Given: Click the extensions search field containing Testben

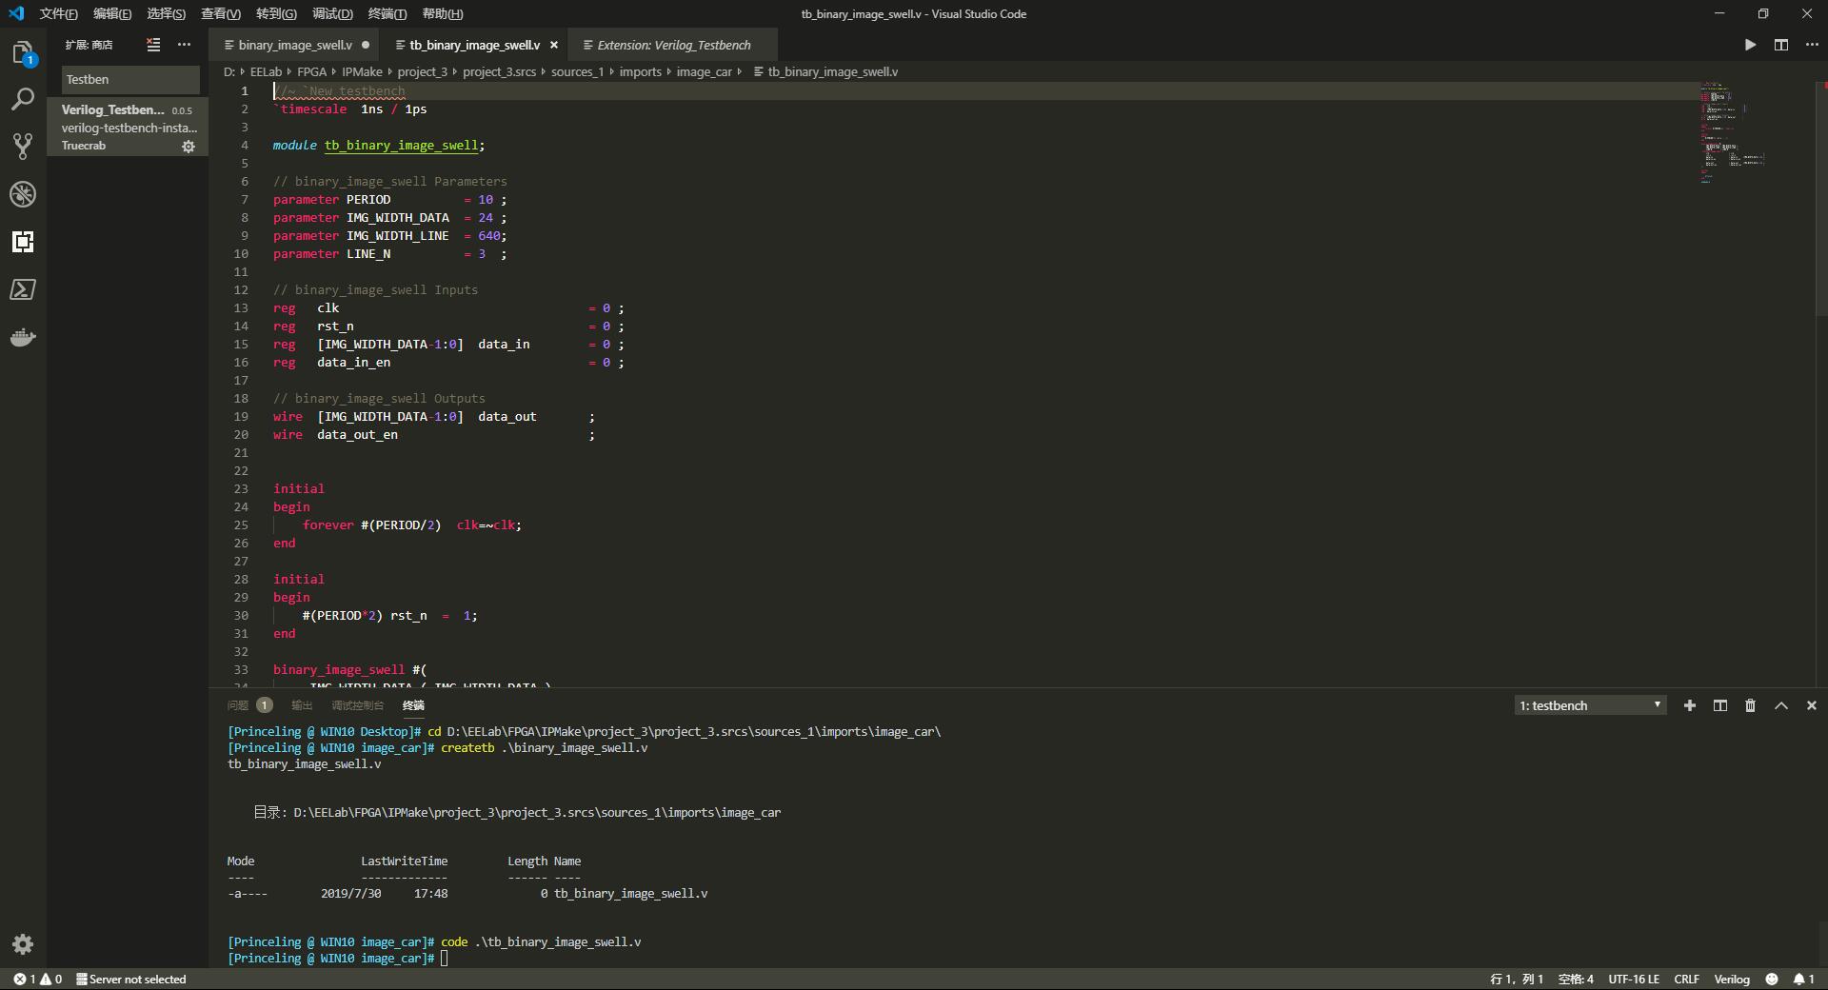Looking at the screenshot, I should [x=130, y=80].
